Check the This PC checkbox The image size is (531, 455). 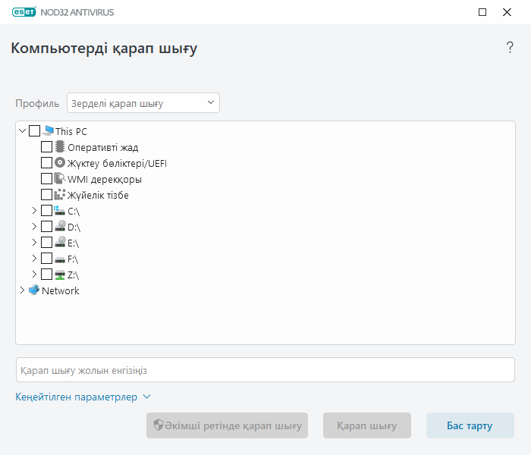[35, 131]
